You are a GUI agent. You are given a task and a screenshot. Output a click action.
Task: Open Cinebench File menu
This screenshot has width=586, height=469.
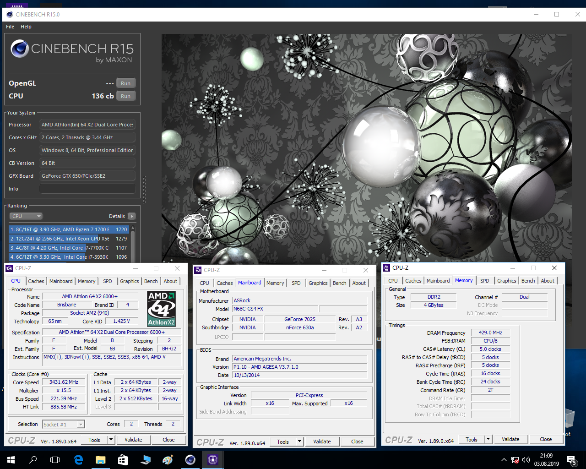pos(10,27)
